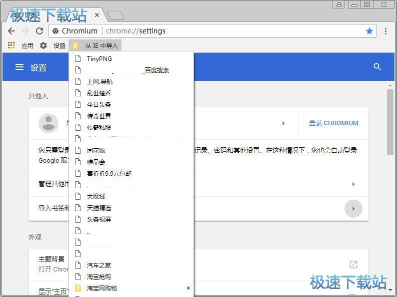Close the current settings tab
Screen dimensions: 397x297
click(x=96, y=15)
